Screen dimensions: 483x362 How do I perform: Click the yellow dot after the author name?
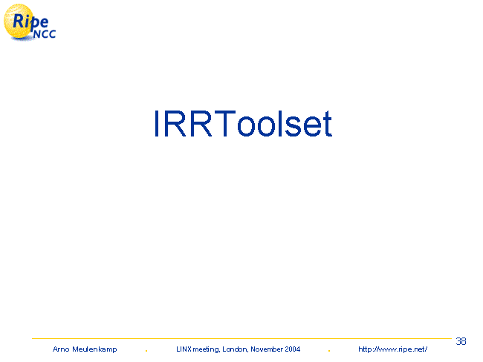point(146,350)
